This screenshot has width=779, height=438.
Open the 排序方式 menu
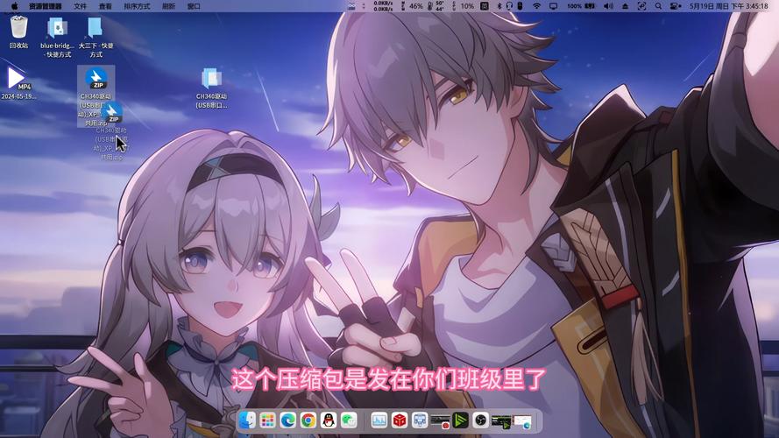137,6
